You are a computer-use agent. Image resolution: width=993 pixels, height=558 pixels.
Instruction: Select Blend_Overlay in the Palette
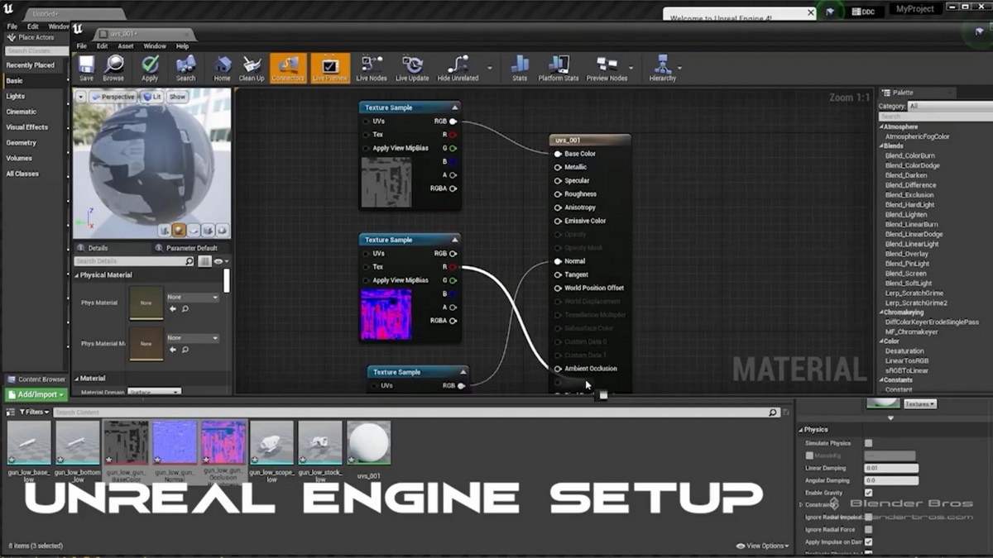(x=907, y=254)
